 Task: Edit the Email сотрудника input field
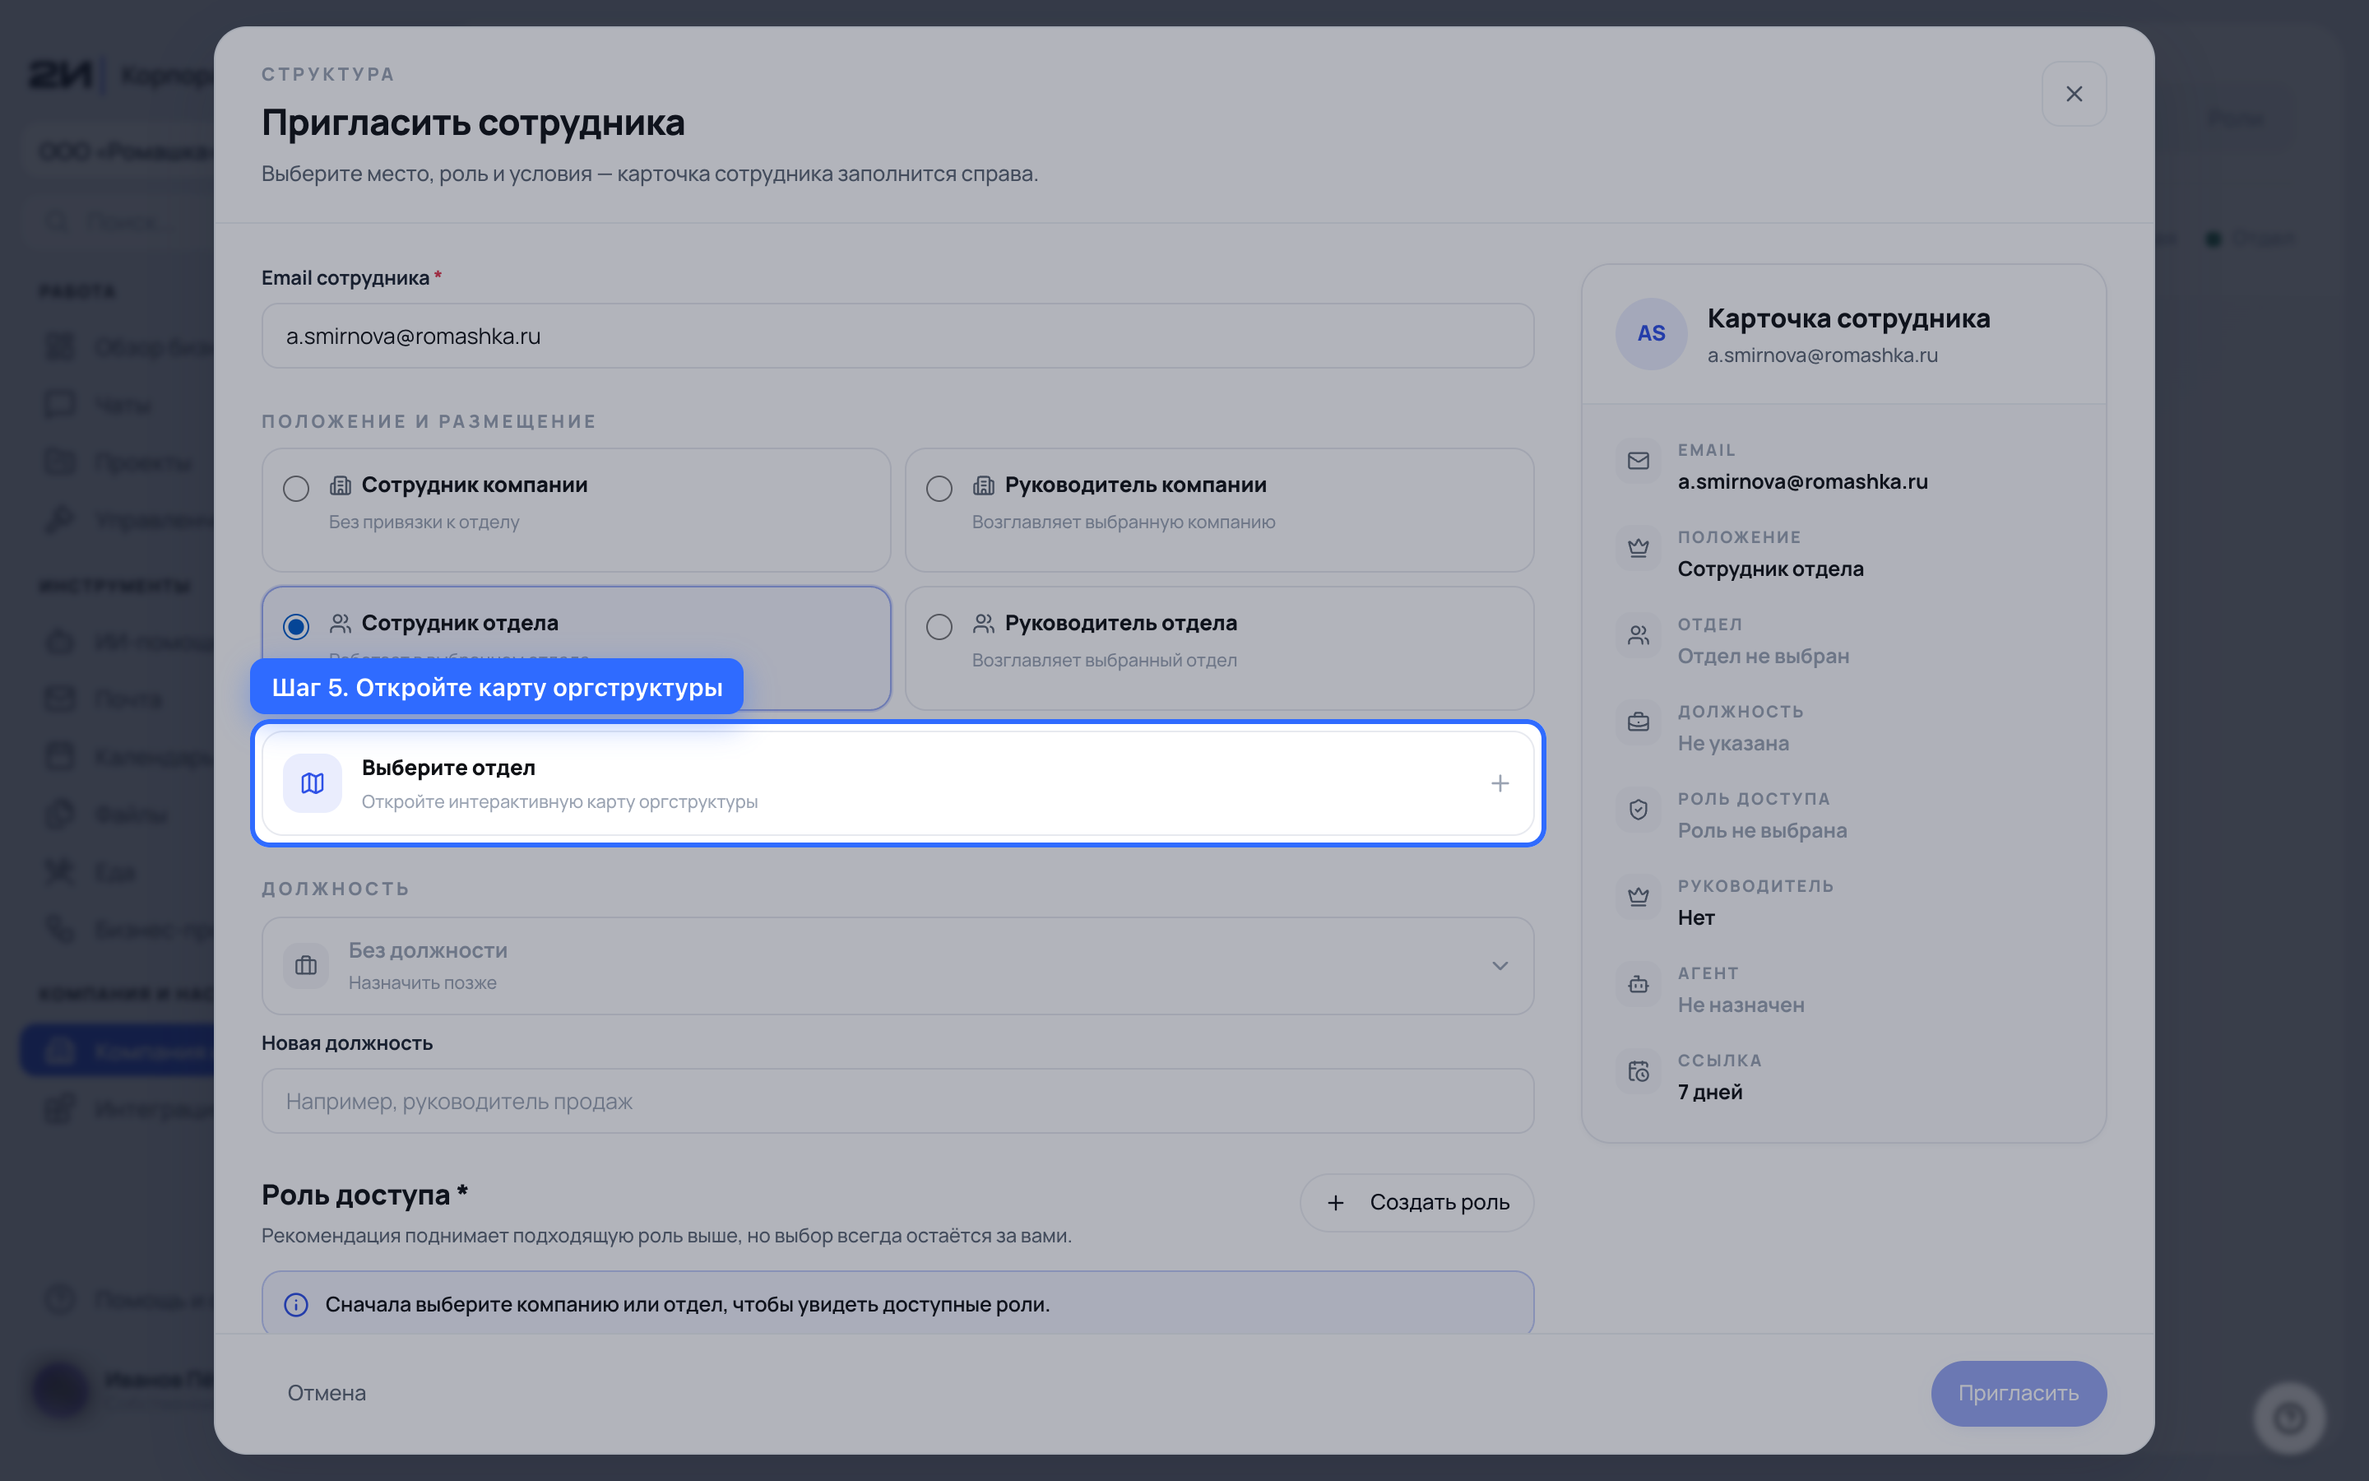pos(897,336)
